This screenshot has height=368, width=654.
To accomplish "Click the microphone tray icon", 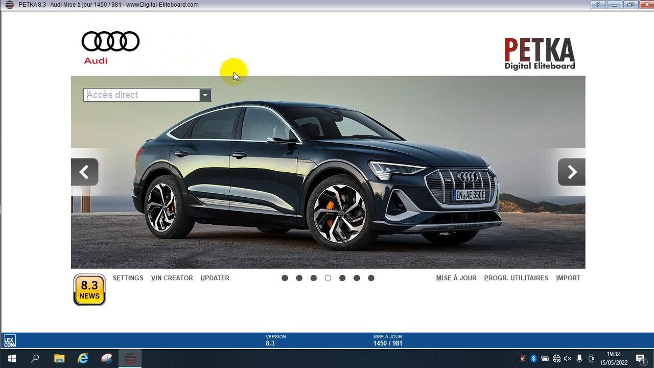I will [x=579, y=359].
